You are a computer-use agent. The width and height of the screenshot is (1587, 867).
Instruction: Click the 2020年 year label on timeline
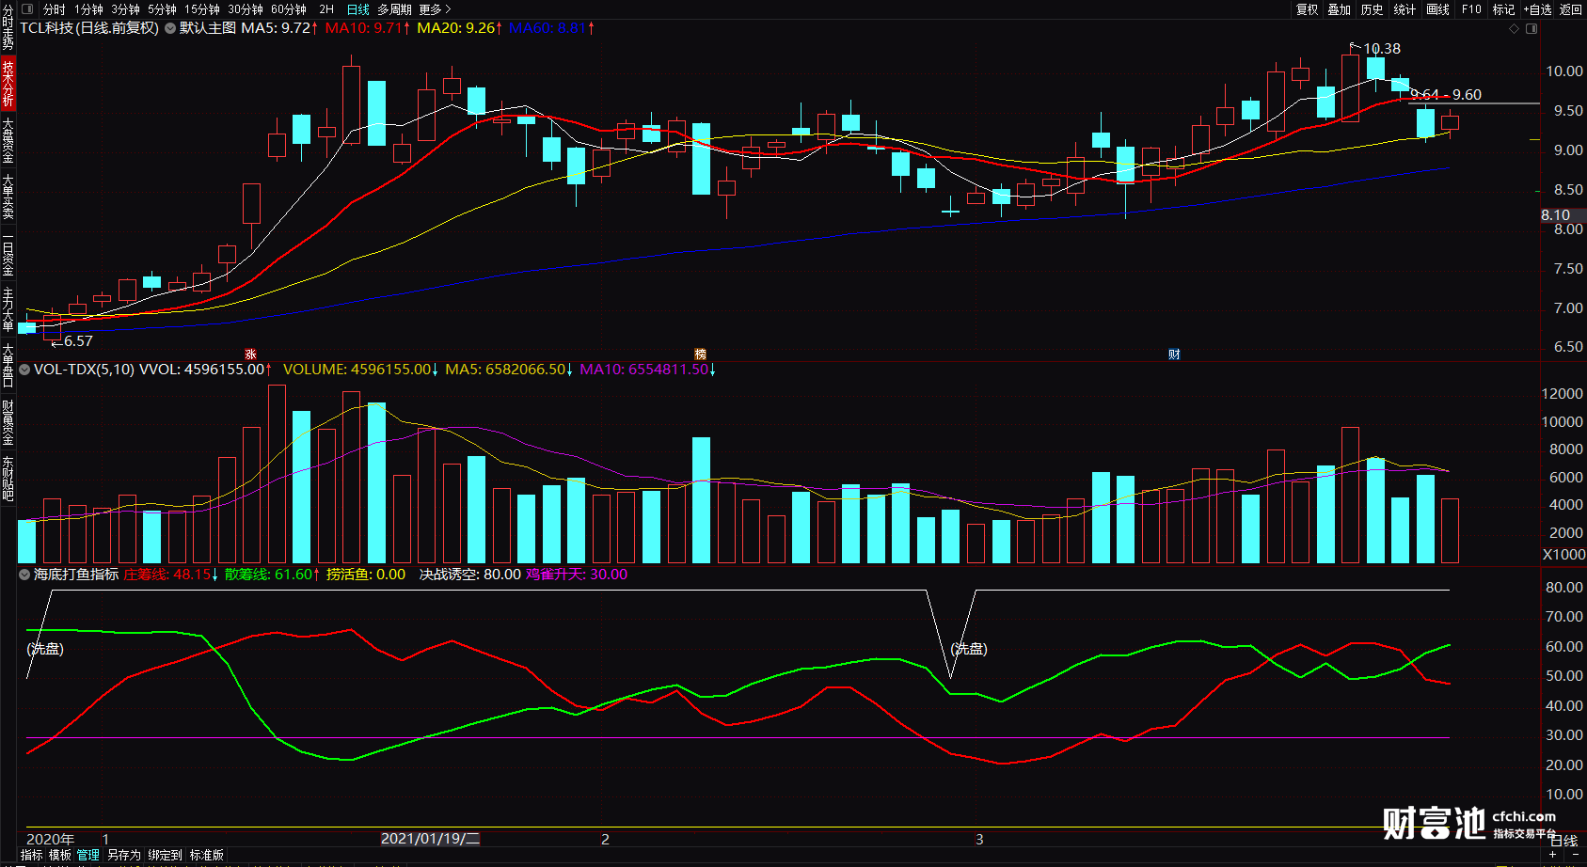click(x=51, y=839)
